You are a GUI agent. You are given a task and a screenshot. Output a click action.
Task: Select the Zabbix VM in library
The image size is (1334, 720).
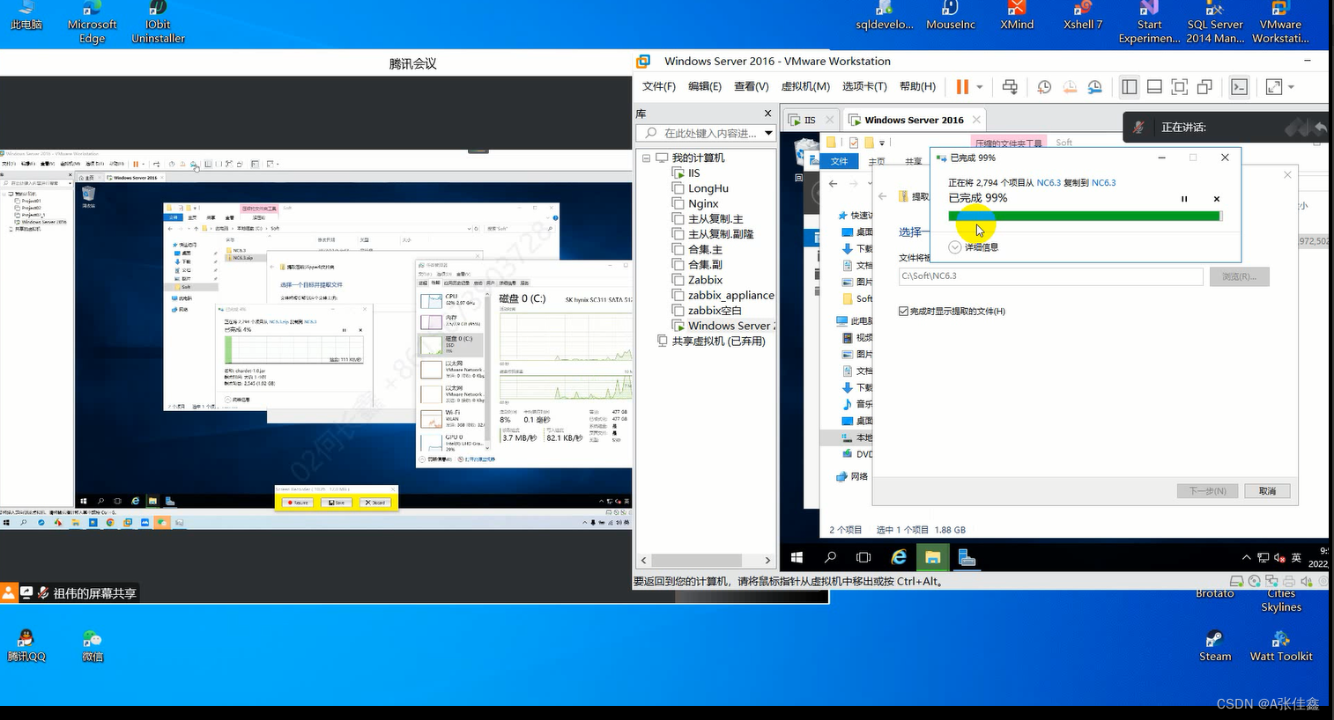point(705,280)
